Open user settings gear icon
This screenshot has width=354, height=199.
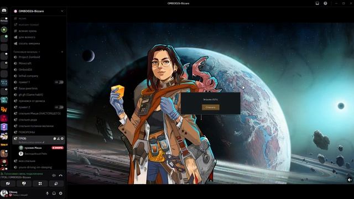[60, 193]
